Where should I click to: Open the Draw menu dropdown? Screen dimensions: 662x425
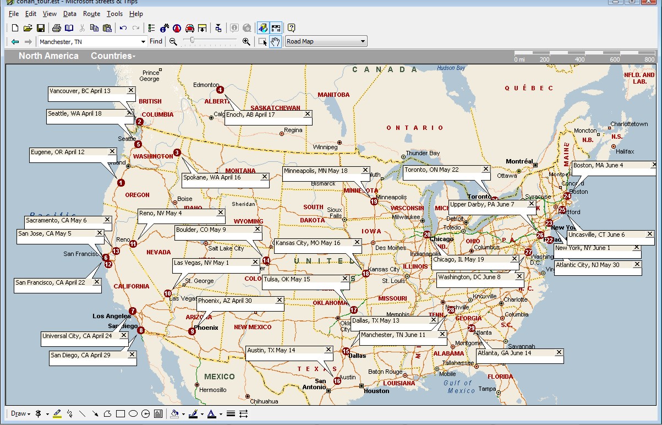coord(20,413)
